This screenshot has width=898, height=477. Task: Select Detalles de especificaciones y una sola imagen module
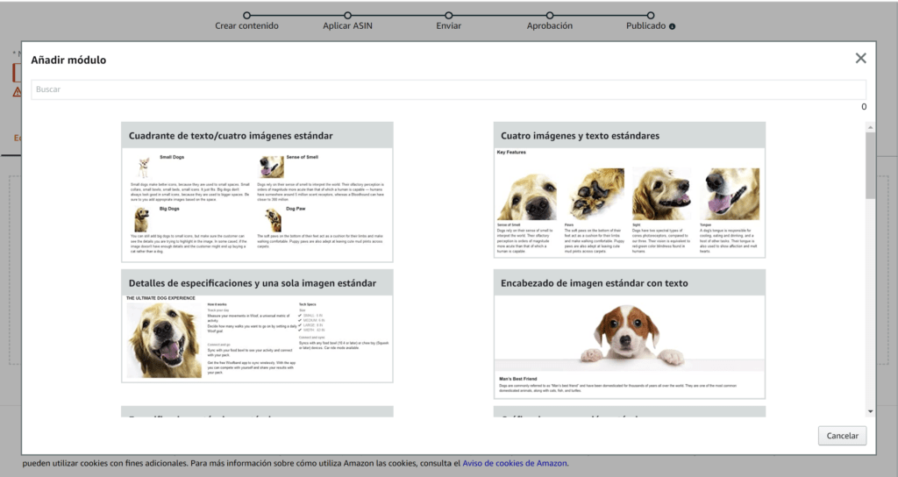point(257,326)
